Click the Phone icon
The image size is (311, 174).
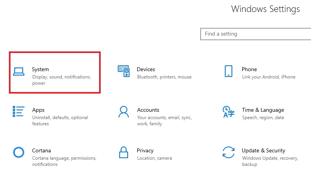(x=229, y=71)
